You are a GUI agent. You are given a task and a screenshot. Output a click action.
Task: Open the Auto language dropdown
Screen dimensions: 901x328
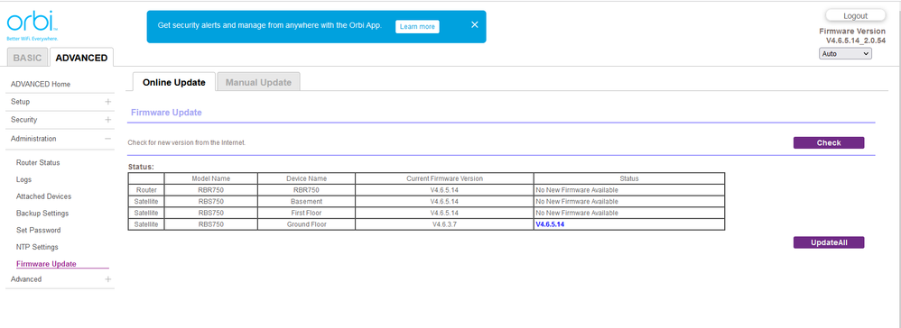[x=845, y=53]
